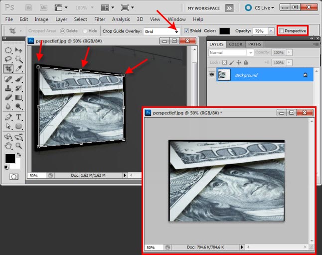Select the Crop tool in toolbox
This screenshot has height=255, width=322.
(8, 68)
